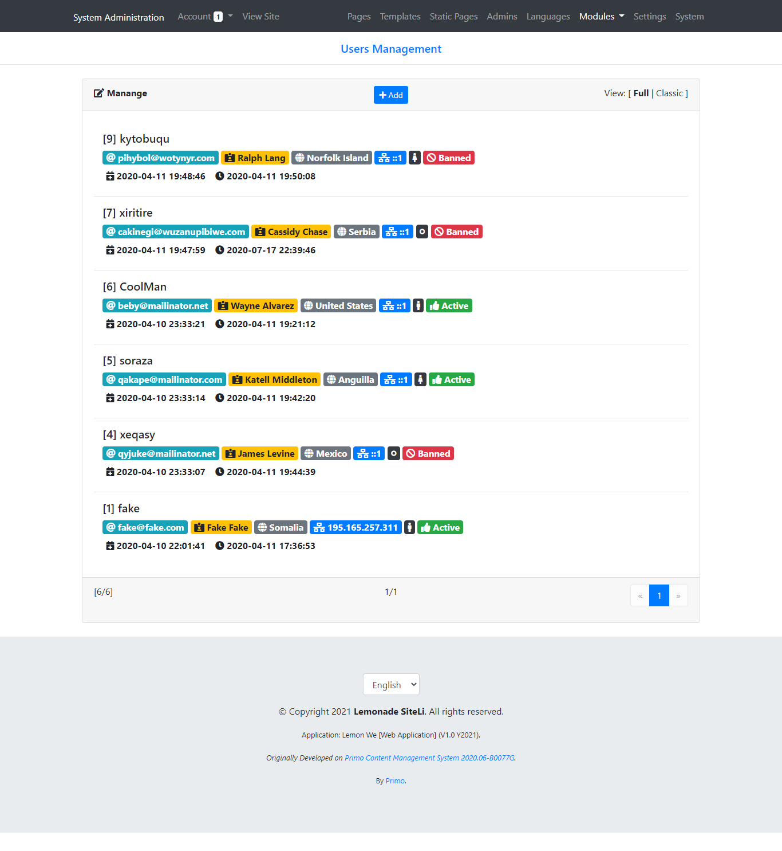Click the System Administration brand link
This screenshot has height=851, width=782.
119,17
